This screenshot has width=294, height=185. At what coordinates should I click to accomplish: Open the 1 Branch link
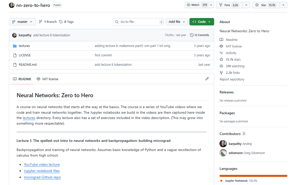48,22
